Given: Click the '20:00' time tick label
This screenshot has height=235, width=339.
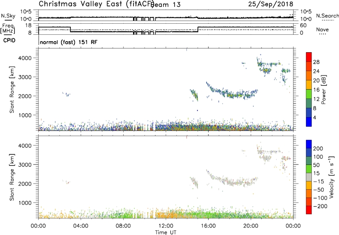Looking at the screenshot, I should 250,226.
